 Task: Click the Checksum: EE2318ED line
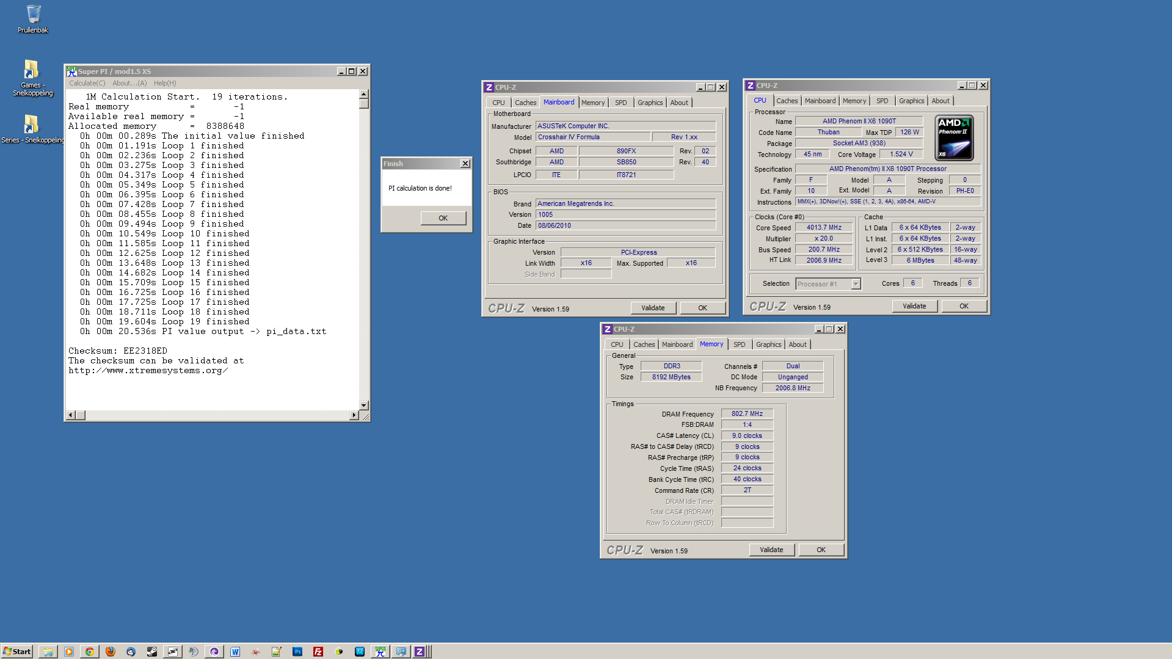[x=118, y=351]
